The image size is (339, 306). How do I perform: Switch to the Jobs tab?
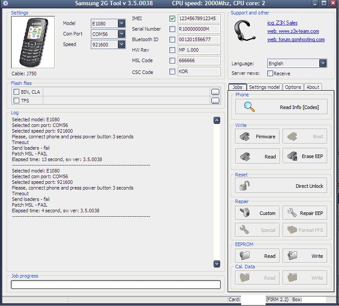pyautogui.click(x=237, y=87)
